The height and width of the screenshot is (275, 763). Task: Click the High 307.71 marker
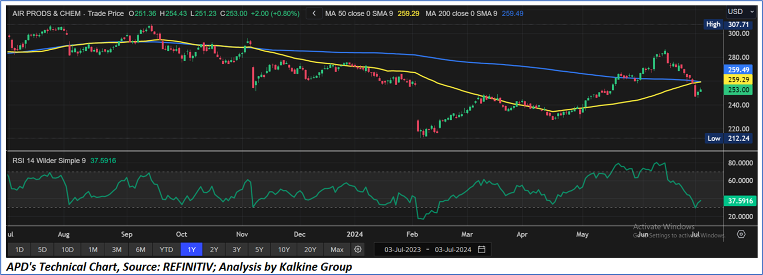click(729, 24)
